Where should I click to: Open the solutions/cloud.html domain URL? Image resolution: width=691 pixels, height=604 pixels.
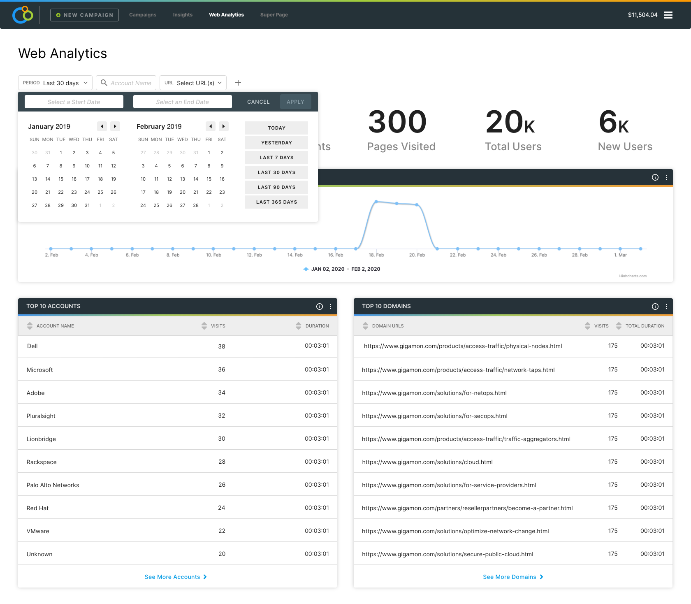pyautogui.click(x=427, y=462)
